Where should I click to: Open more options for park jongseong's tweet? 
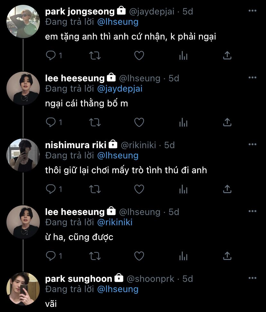[x=253, y=11]
